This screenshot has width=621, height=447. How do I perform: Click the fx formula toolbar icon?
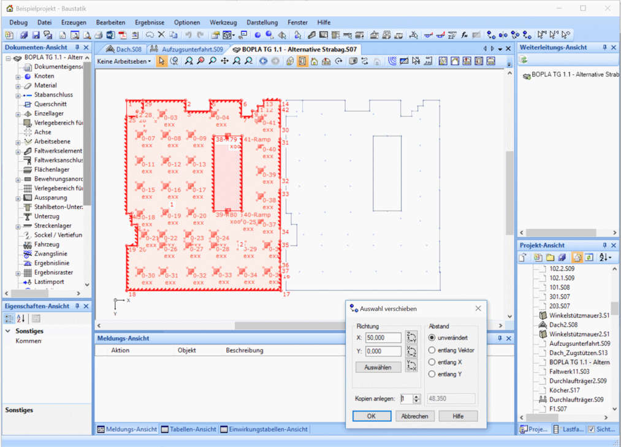(x=465, y=36)
